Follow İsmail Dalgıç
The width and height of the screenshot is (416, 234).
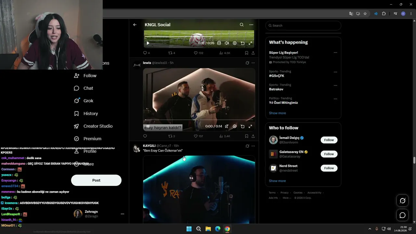(x=329, y=140)
